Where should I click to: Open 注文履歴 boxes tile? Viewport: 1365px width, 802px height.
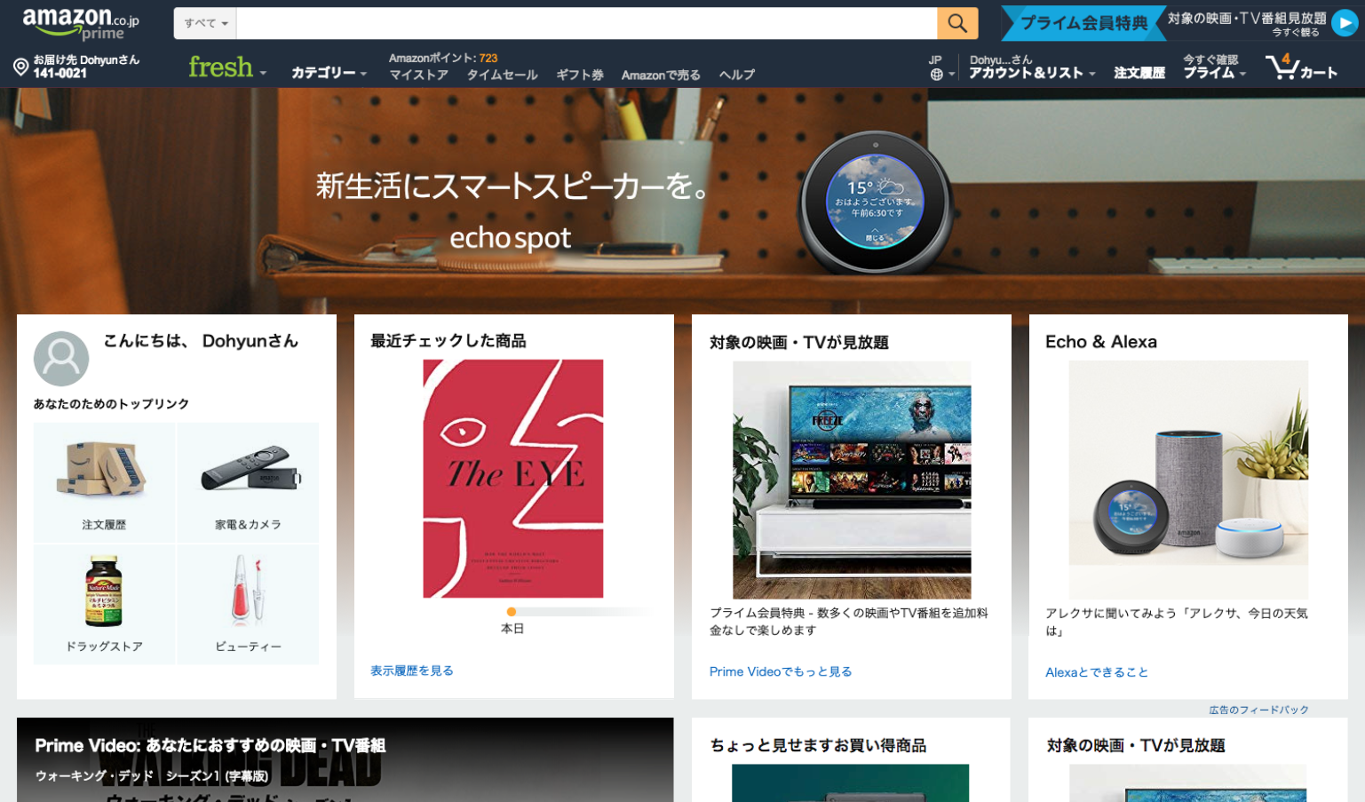[104, 482]
